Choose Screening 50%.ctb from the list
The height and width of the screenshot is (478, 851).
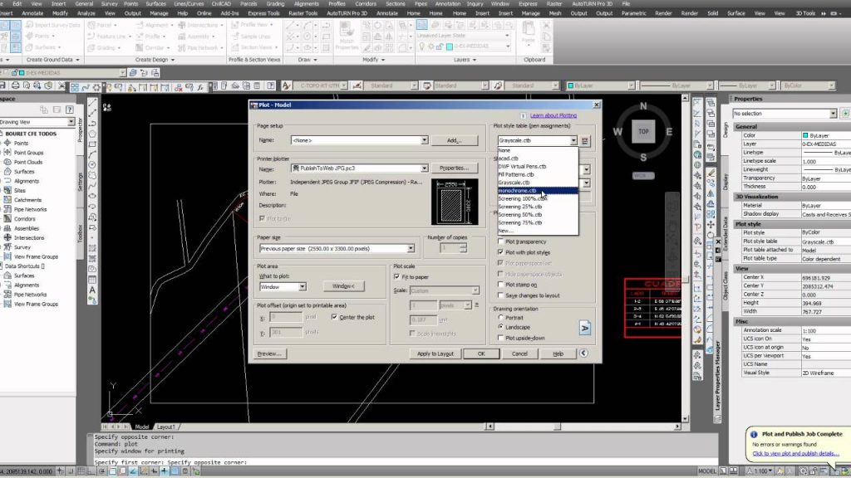pos(538,215)
